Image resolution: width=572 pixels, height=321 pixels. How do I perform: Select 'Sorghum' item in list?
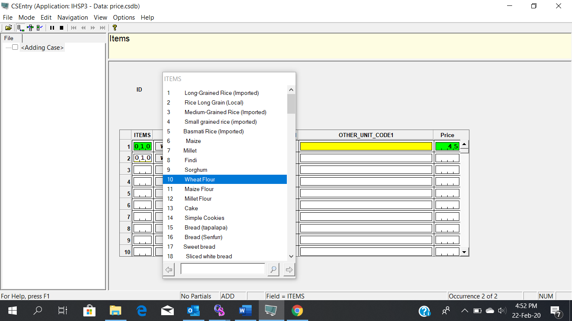coord(225,170)
